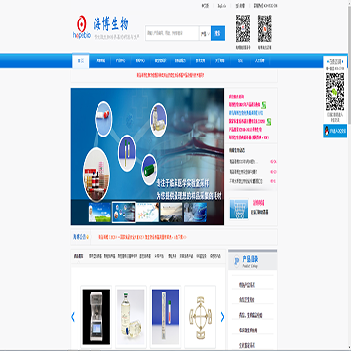This screenshot has width=351, height=351.
Task: Select the highlighted home tab in navigation
Action: point(81,60)
